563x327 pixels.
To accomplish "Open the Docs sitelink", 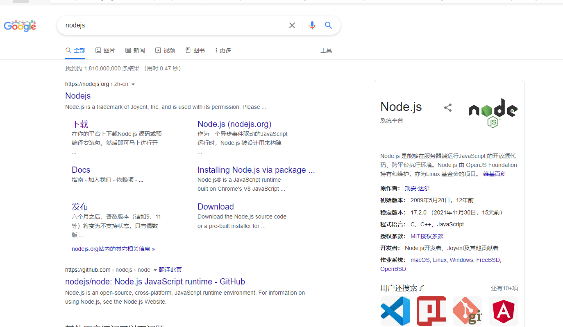I will (x=81, y=170).
